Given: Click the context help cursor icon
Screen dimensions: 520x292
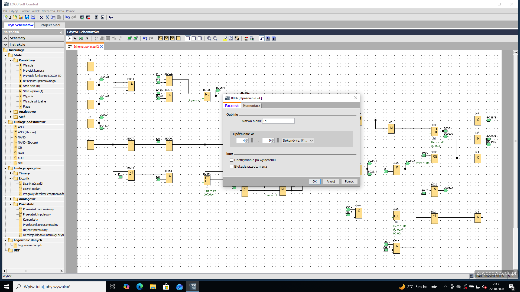Looking at the screenshot, I should [110, 17].
